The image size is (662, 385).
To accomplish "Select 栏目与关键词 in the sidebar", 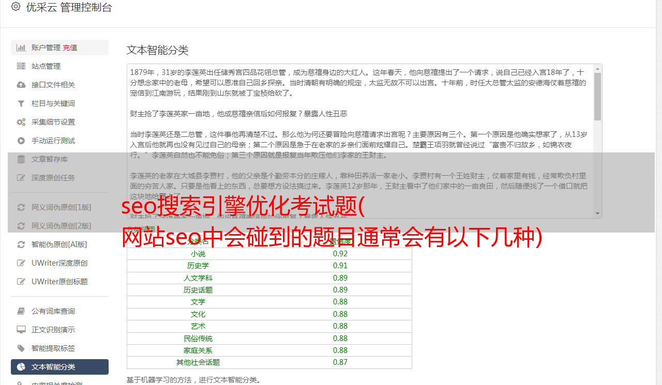I will pos(59,103).
